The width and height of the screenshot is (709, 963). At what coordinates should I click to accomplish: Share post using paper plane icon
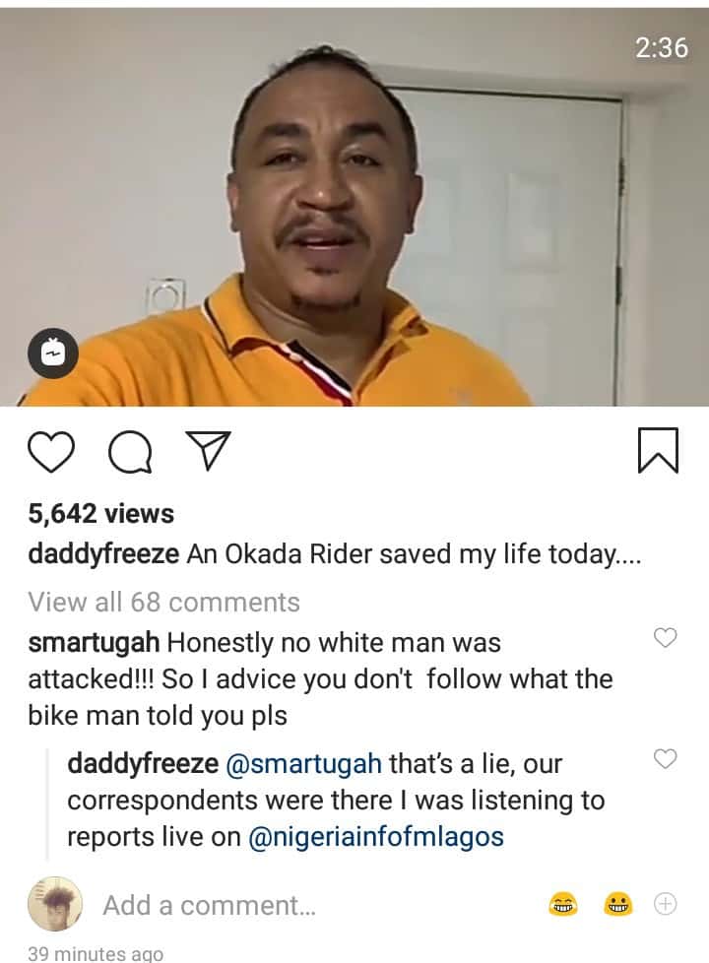pos(209,451)
